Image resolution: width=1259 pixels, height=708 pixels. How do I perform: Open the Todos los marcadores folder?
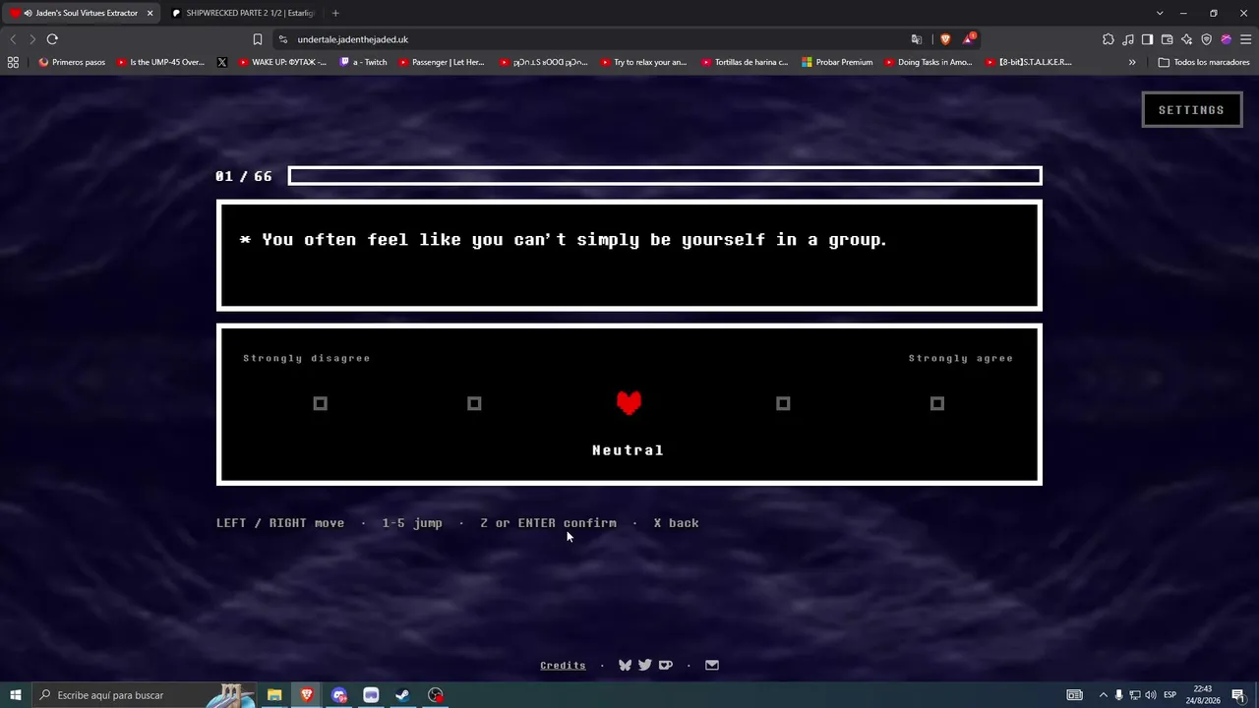tap(1204, 62)
